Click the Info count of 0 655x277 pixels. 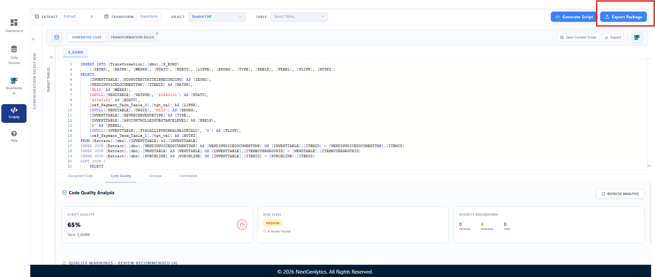click(x=505, y=224)
